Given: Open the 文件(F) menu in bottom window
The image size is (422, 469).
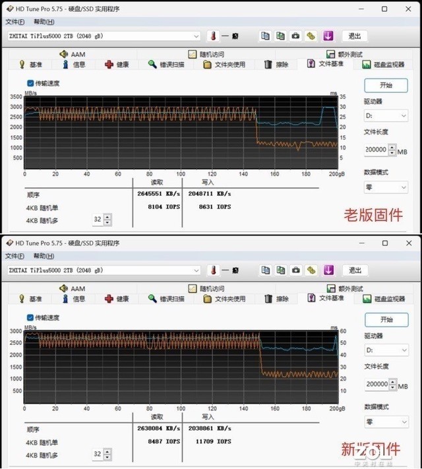Looking at the screenshot, I should coord(15,256).
